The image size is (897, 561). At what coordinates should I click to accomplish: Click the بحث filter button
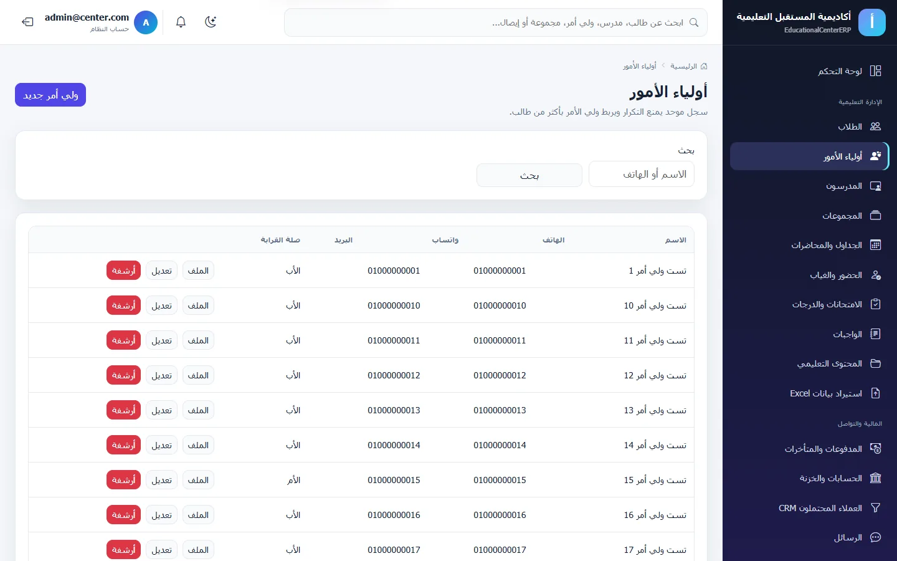[529, 175]
